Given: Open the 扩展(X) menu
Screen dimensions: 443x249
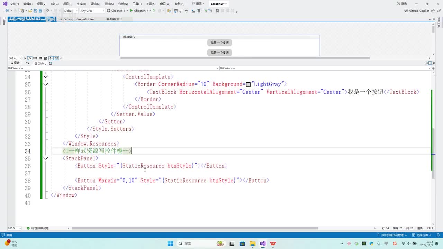Looking at the screenshot, I should [x=151, y=4].
